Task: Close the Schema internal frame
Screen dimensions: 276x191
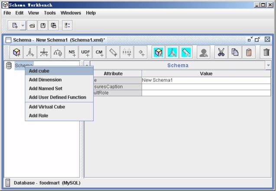Action: [x=267, y=39]
